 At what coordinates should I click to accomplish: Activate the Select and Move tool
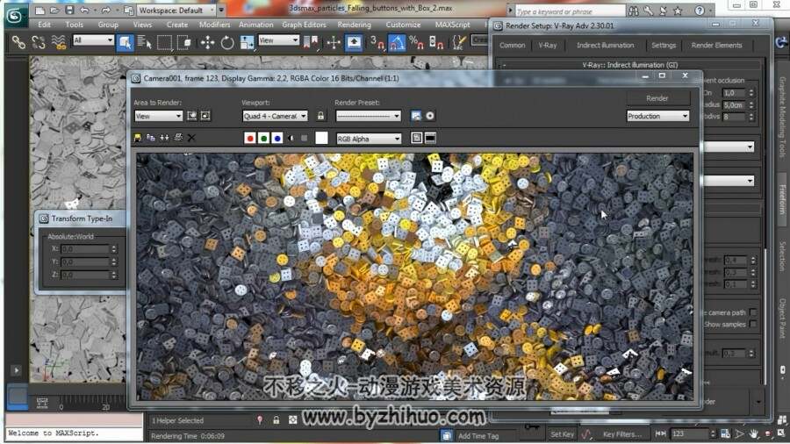[207, 43]
